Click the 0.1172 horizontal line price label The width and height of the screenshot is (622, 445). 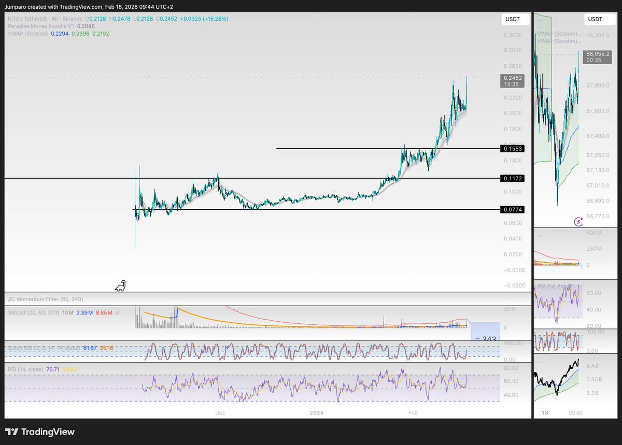pos(512,178)
